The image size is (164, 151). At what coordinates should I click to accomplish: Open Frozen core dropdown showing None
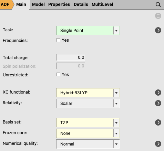click(88, 133)
